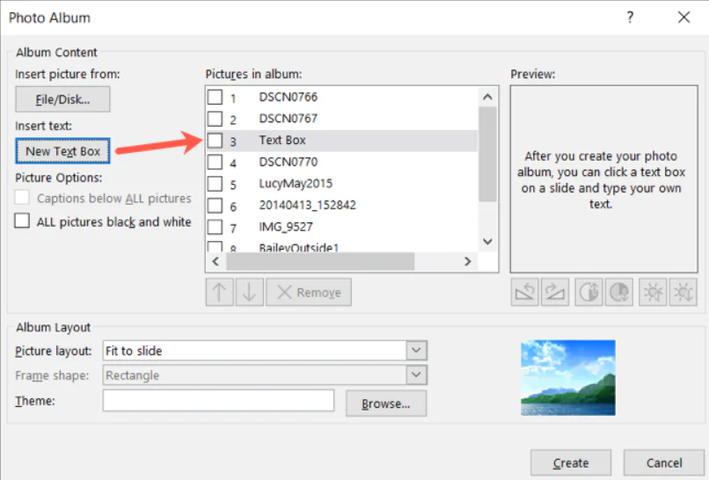Increase picture contrast icon
This screenshot has width=709, height=480.
pyautogui.click(x=588, y=293)
